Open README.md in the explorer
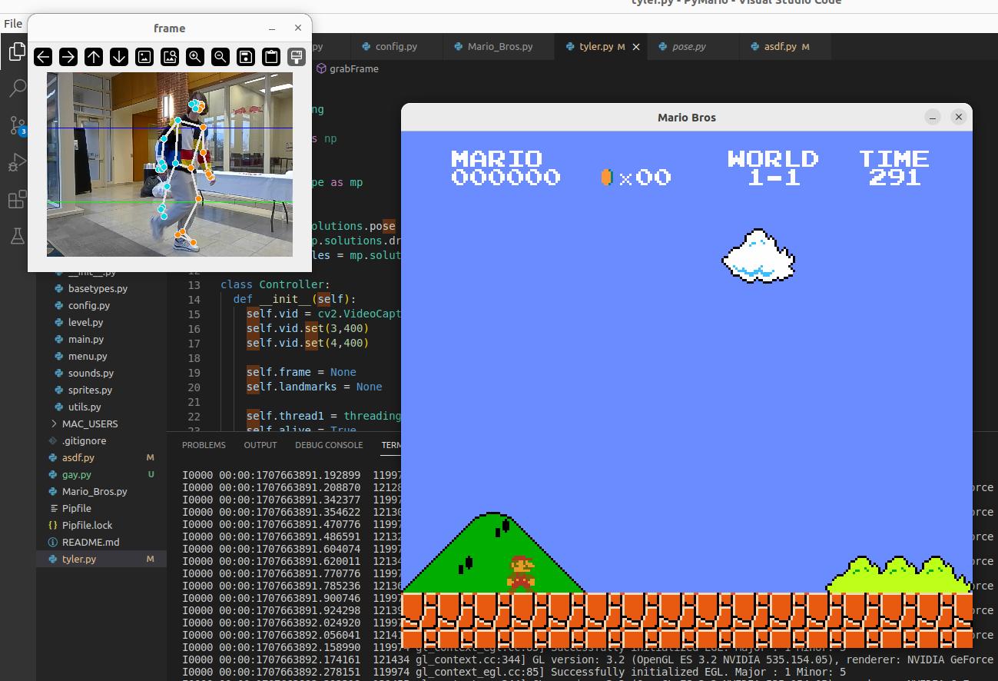The image size is (998, 681). (91, 542)
